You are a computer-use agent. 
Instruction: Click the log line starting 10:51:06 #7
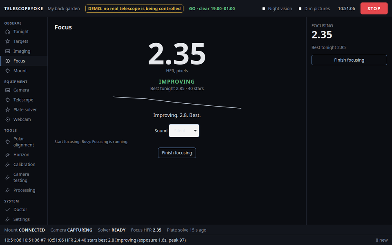pos(95,240)
